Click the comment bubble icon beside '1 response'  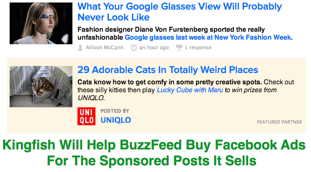[x=179, y=48]
